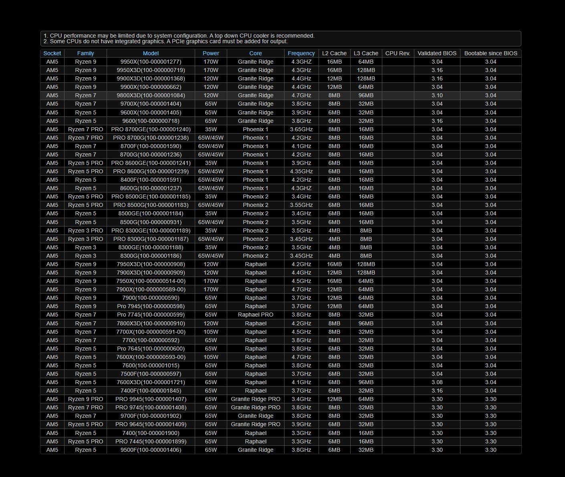Click the 9500F(100-000001406) model entry
Viewport: 565px width, 477px height.
point(151,450)
